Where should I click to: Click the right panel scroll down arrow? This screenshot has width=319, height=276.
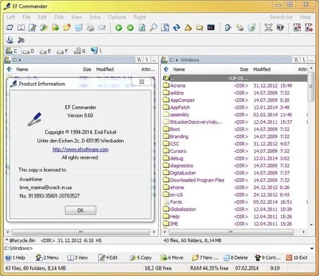point(311,225)
